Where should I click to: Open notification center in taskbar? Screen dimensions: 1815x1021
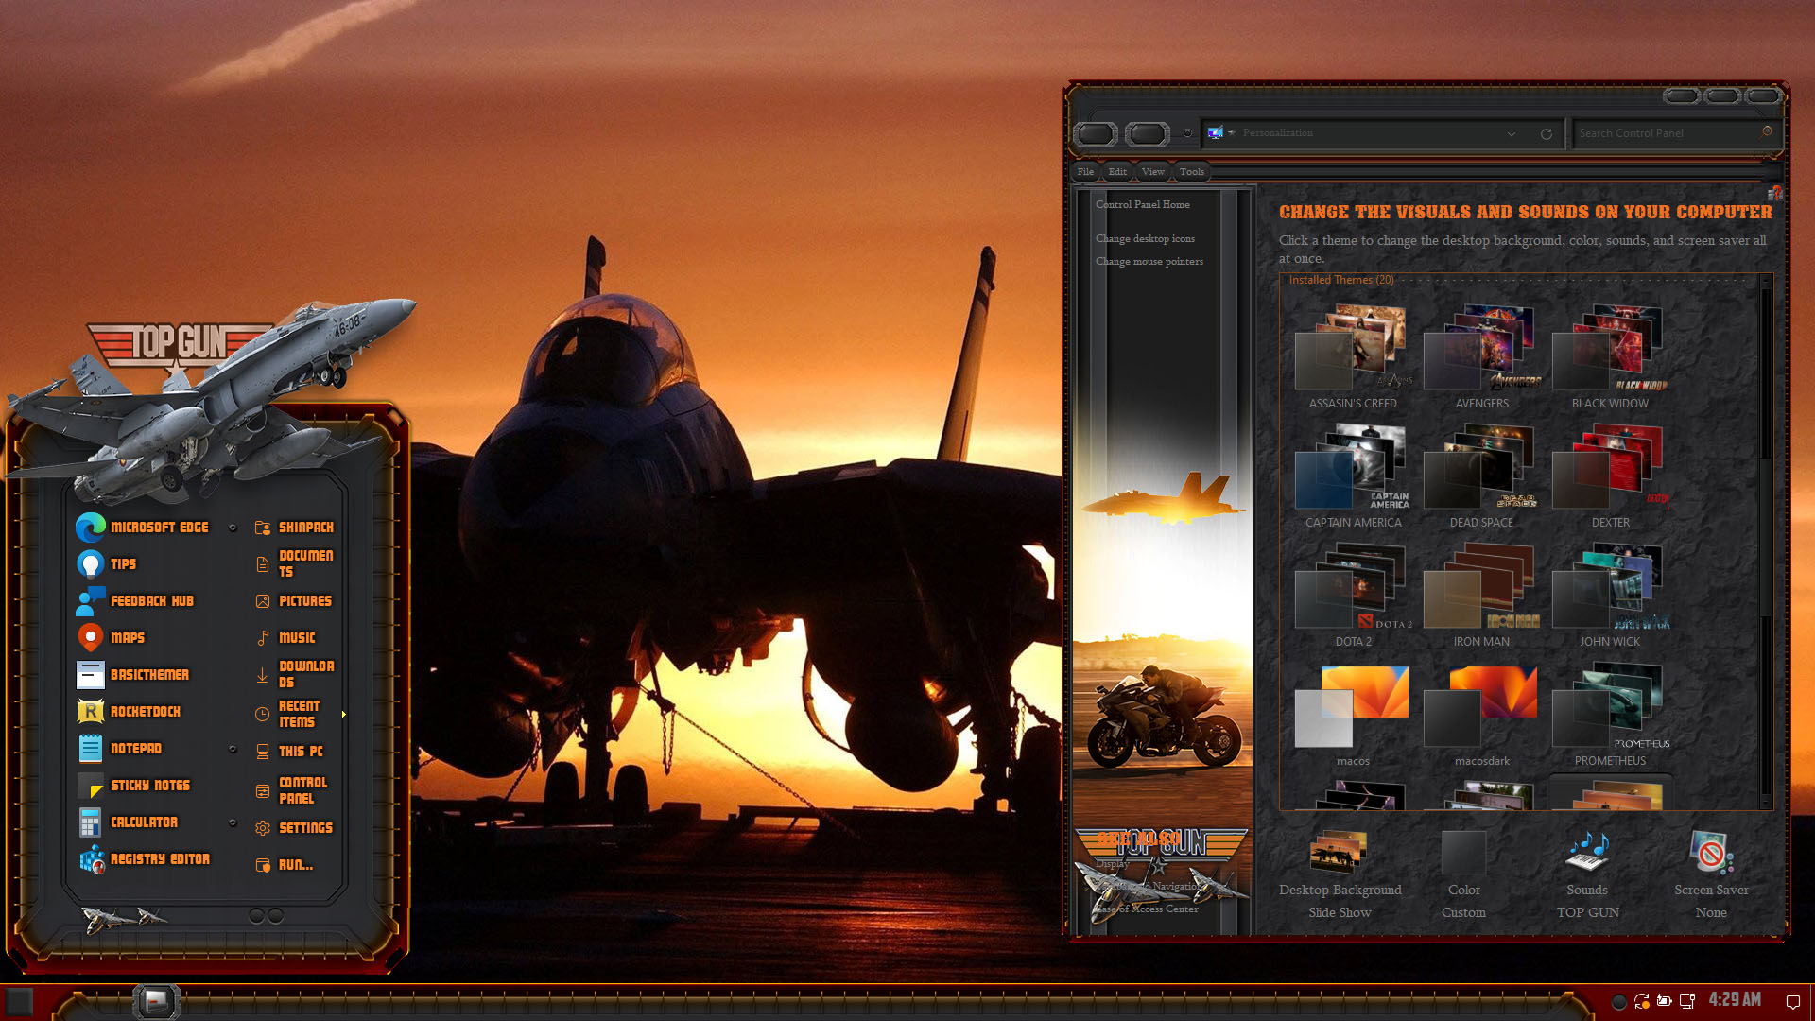[x=1792, y=1002]
